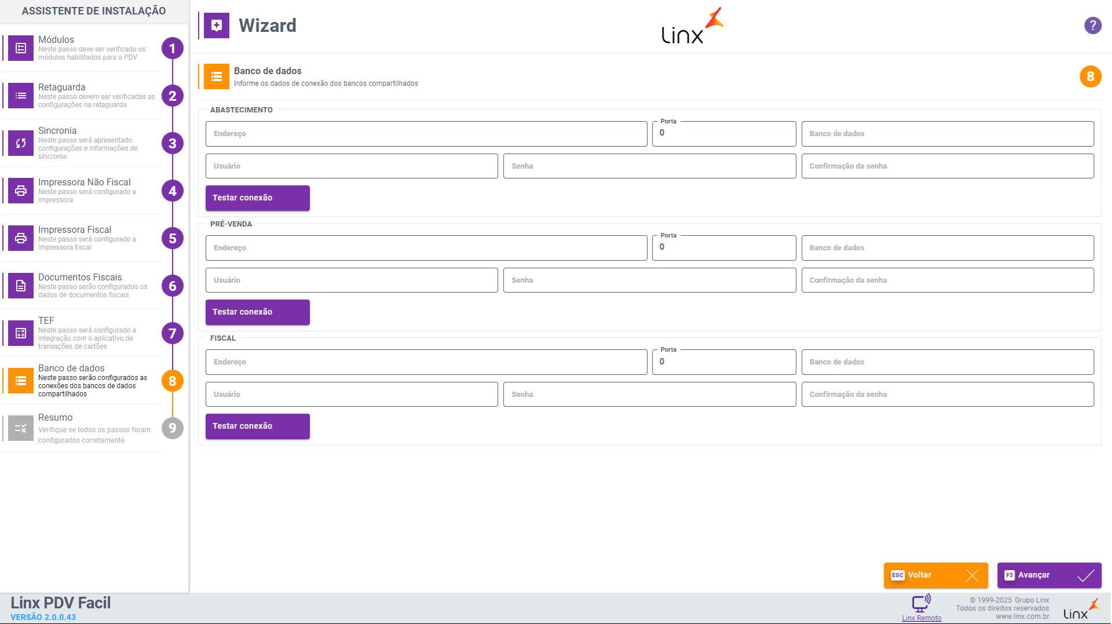1112x624 pixels.
Task: Click the orange Banco de dados header icon
Action: (217, 76)
